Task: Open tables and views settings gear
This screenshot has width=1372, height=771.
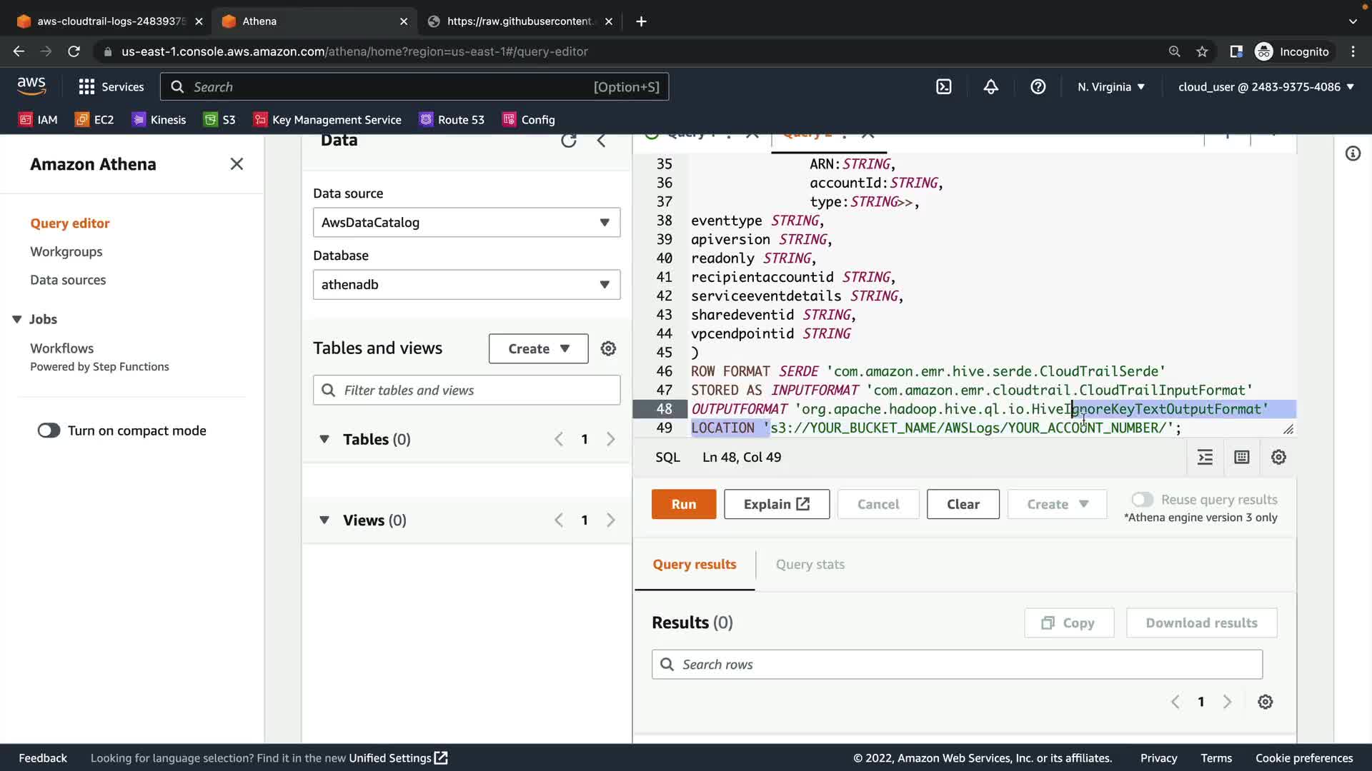Action: click(x=608, y=348)
